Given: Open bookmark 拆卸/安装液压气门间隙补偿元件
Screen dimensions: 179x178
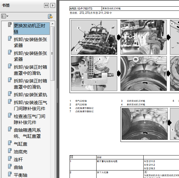Looking at the screenshot, I should (x=30, y=106).
